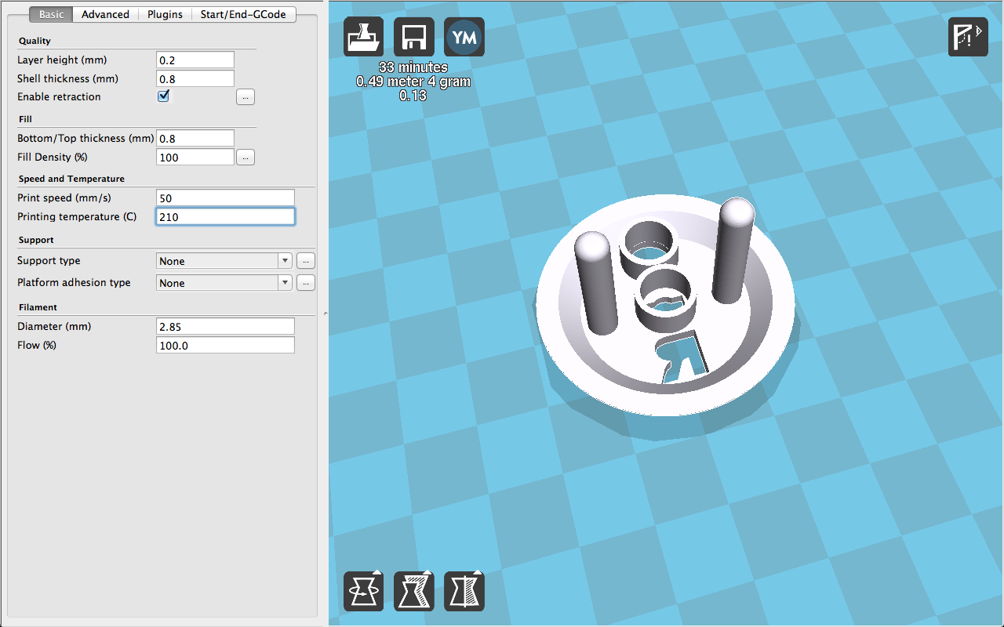The image size is (1004, 627).
Task: Open Support type settings ellipsis button
Action: point(306,261)
